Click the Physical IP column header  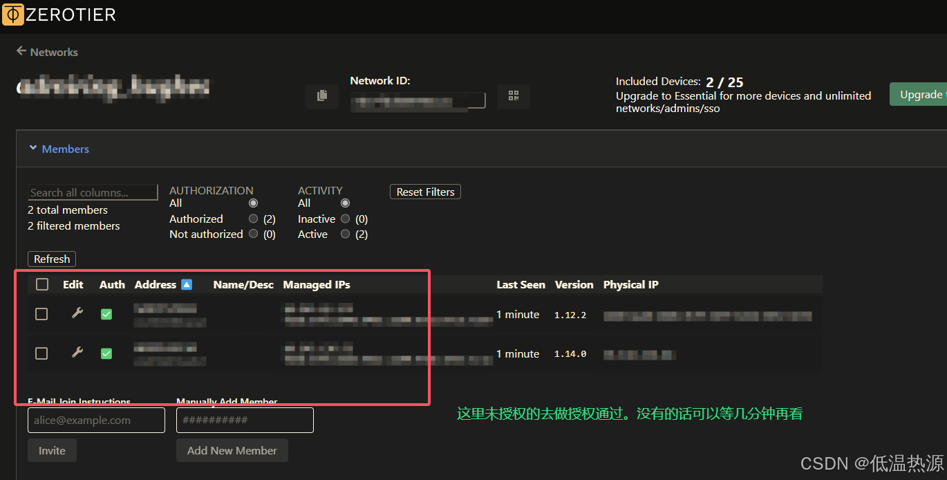630,284
